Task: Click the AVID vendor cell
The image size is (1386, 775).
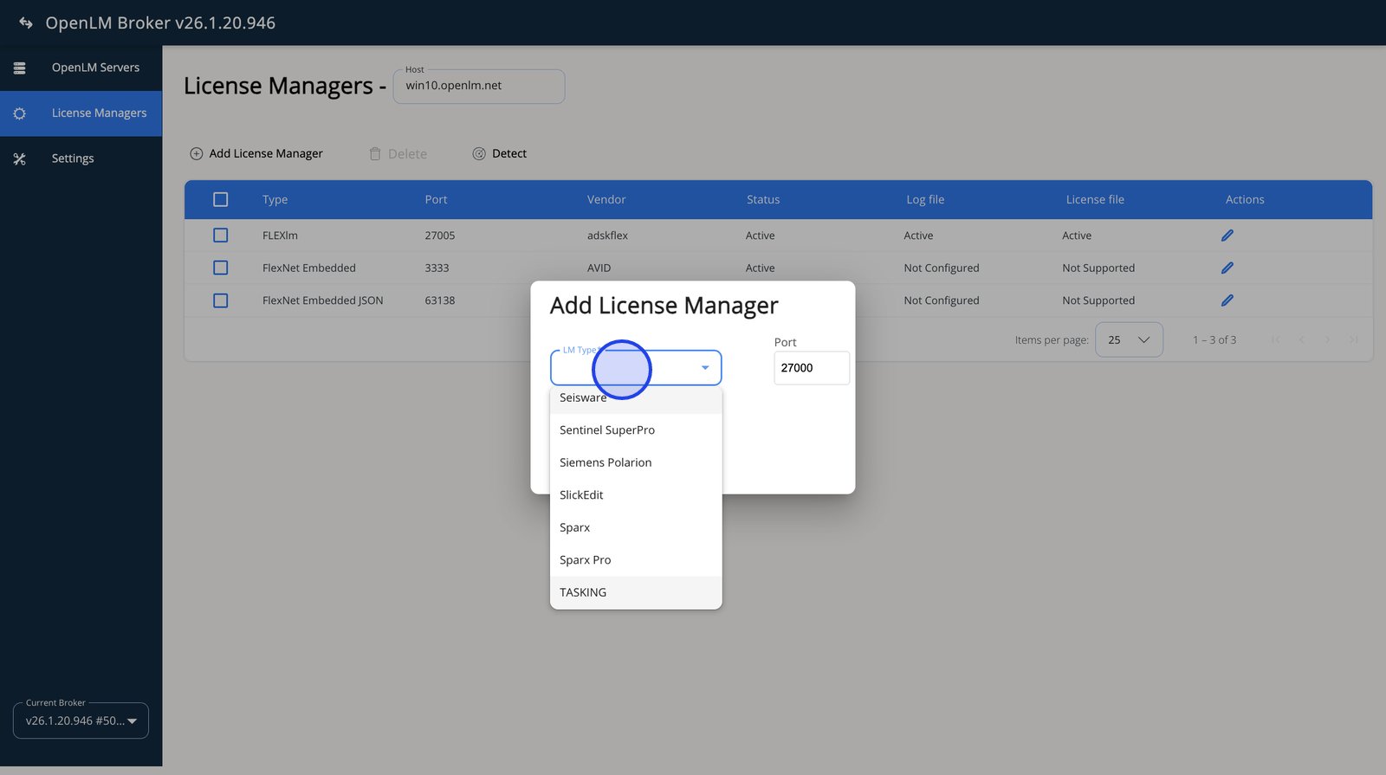Action: point(599,268)
